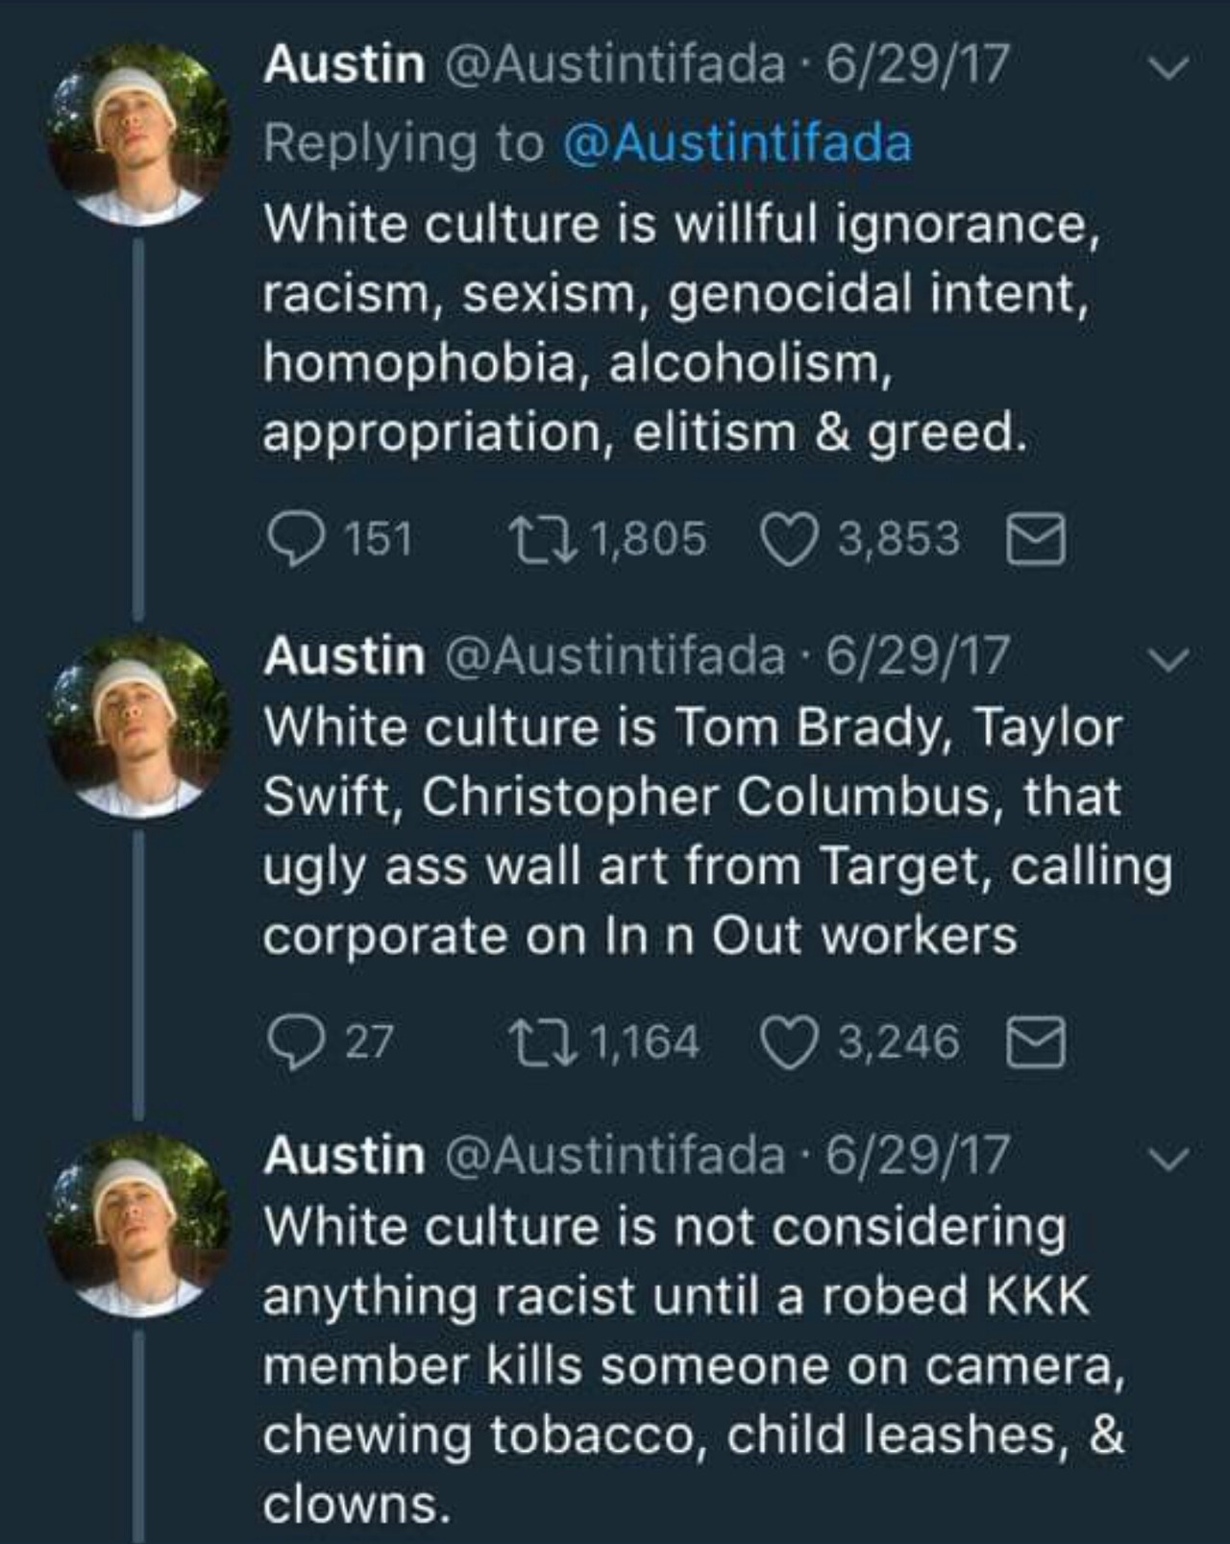The height and width of the screenshot is (1544, 1230).
Task: Open the @Austintifada link after Replying to
Action: point(735,144)
